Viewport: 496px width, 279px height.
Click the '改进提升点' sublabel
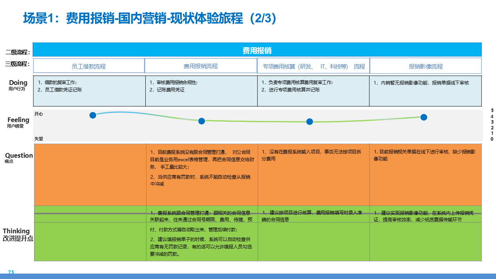pos(18,239)
